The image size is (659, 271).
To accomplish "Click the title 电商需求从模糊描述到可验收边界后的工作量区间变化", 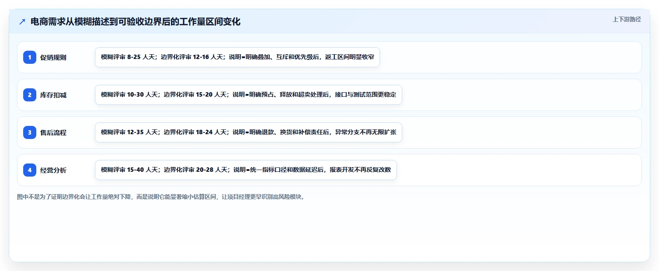I will coord(136,22).
